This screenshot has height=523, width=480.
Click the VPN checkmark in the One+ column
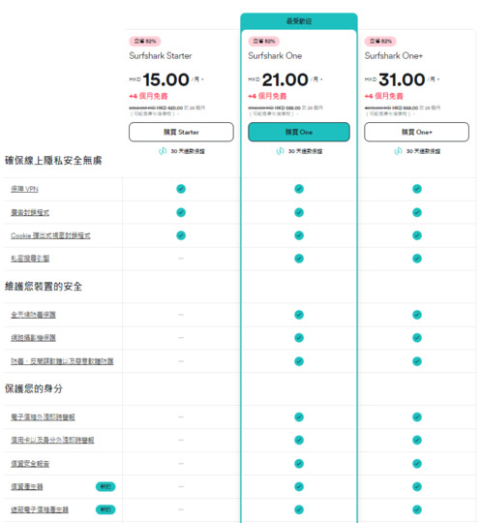click(417, 189)
